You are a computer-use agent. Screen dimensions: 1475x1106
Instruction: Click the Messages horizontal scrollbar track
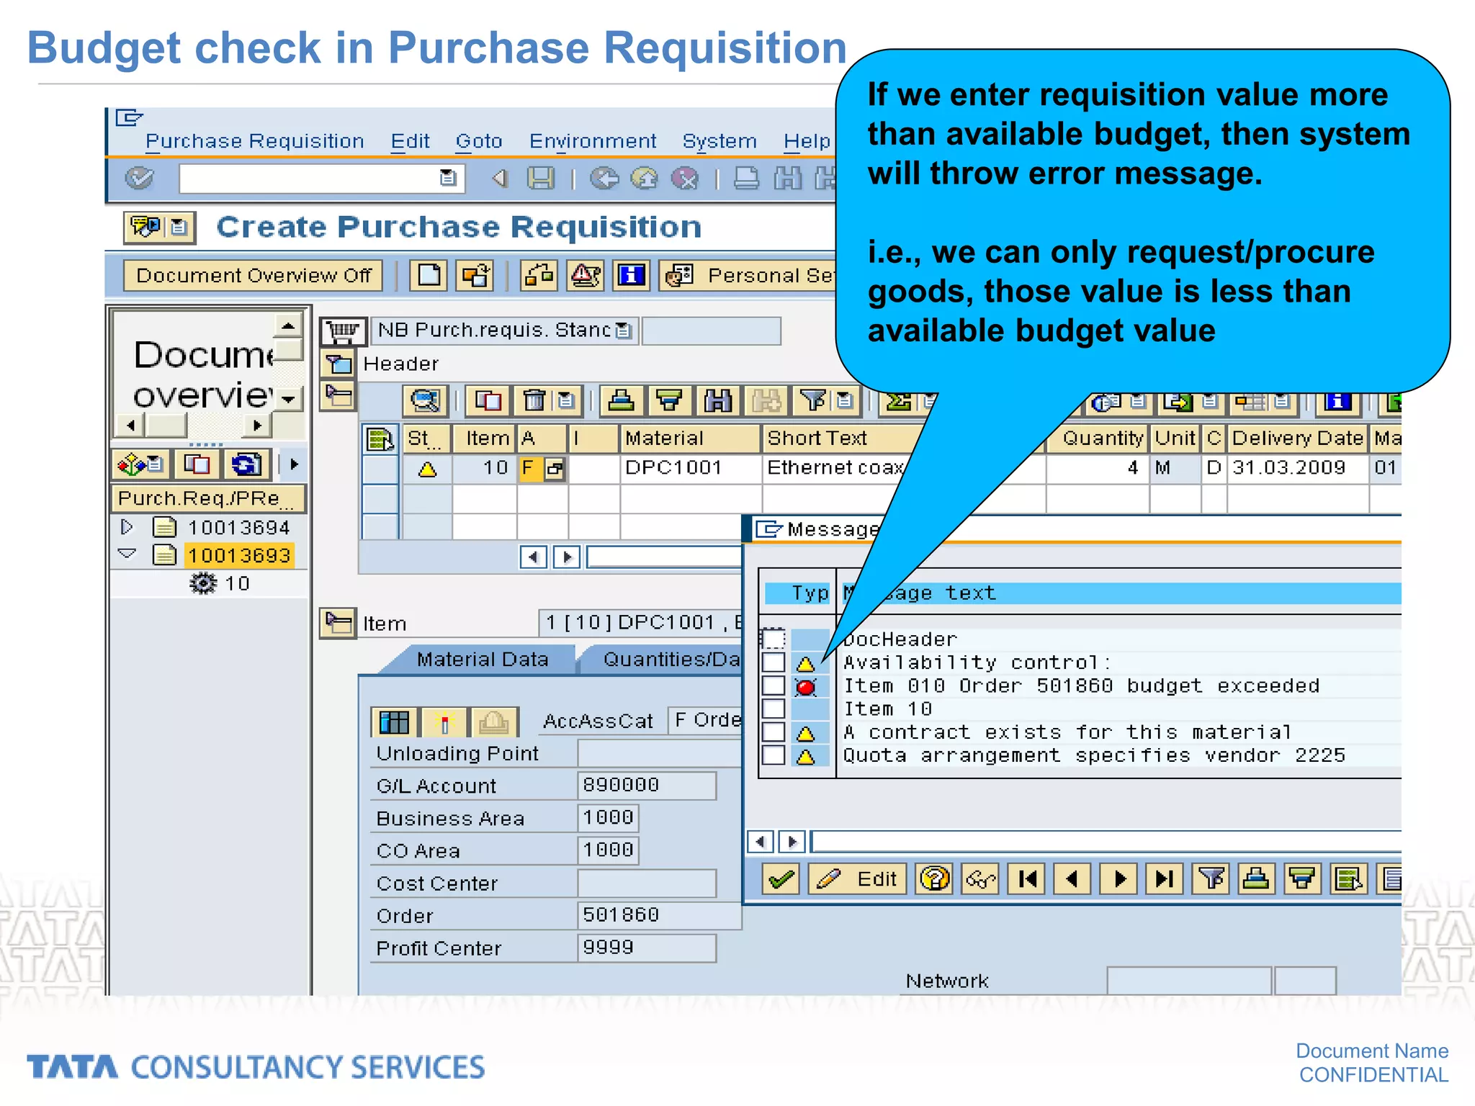[1106, 841]
